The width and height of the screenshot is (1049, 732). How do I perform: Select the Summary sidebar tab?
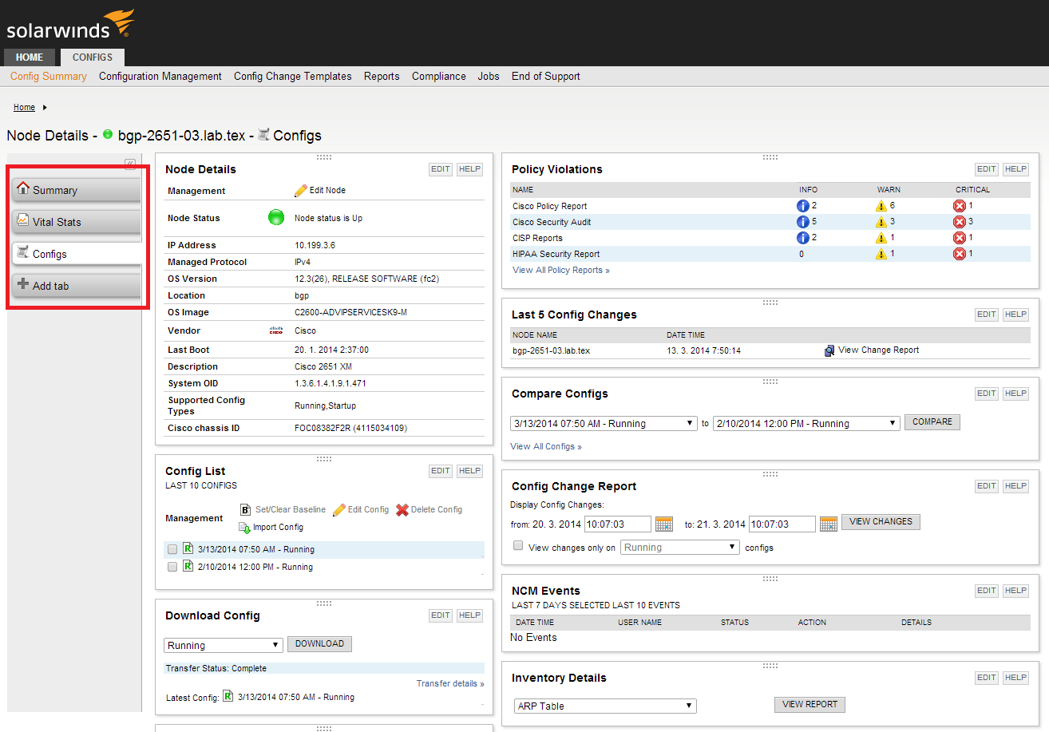pos(77,190)
